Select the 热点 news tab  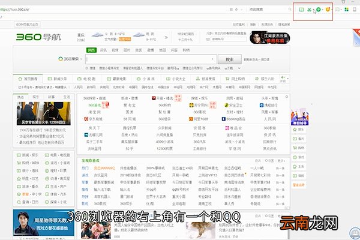tap(20, 97)
